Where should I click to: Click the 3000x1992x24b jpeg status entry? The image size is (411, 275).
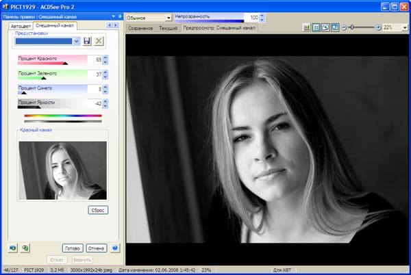click(x=91, y=270)
